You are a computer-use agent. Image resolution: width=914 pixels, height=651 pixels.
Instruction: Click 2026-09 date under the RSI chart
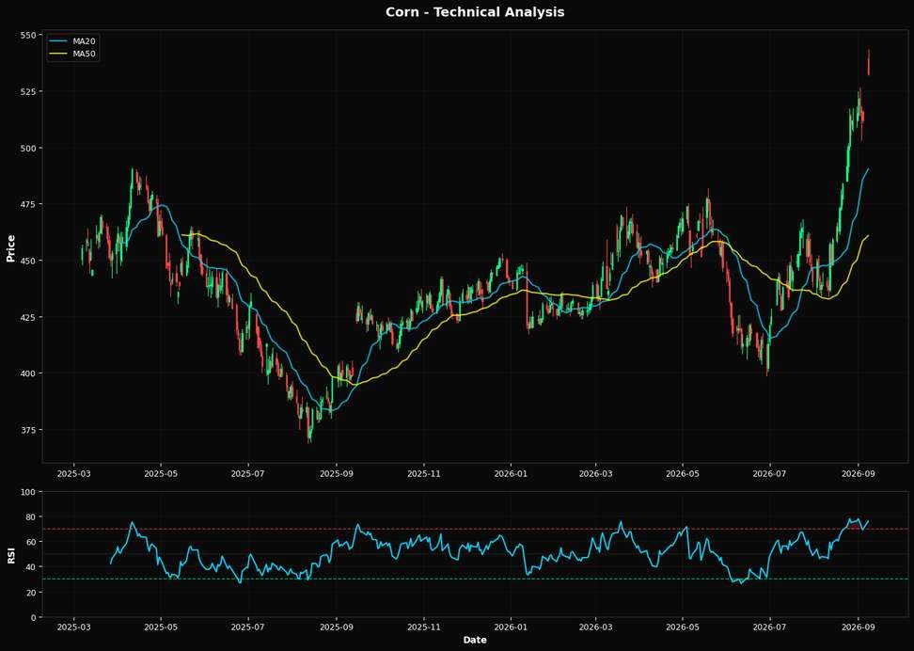click(858, 627)
